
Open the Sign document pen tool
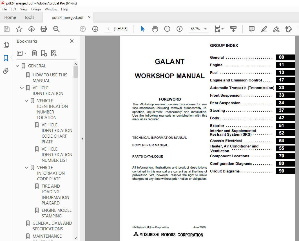[x=276, y=29]
